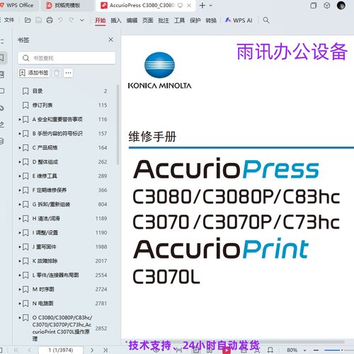This screenshot has height=354, width=354.
Task: Open the dropdown arrow next to new tab plus
Action: 211,6
